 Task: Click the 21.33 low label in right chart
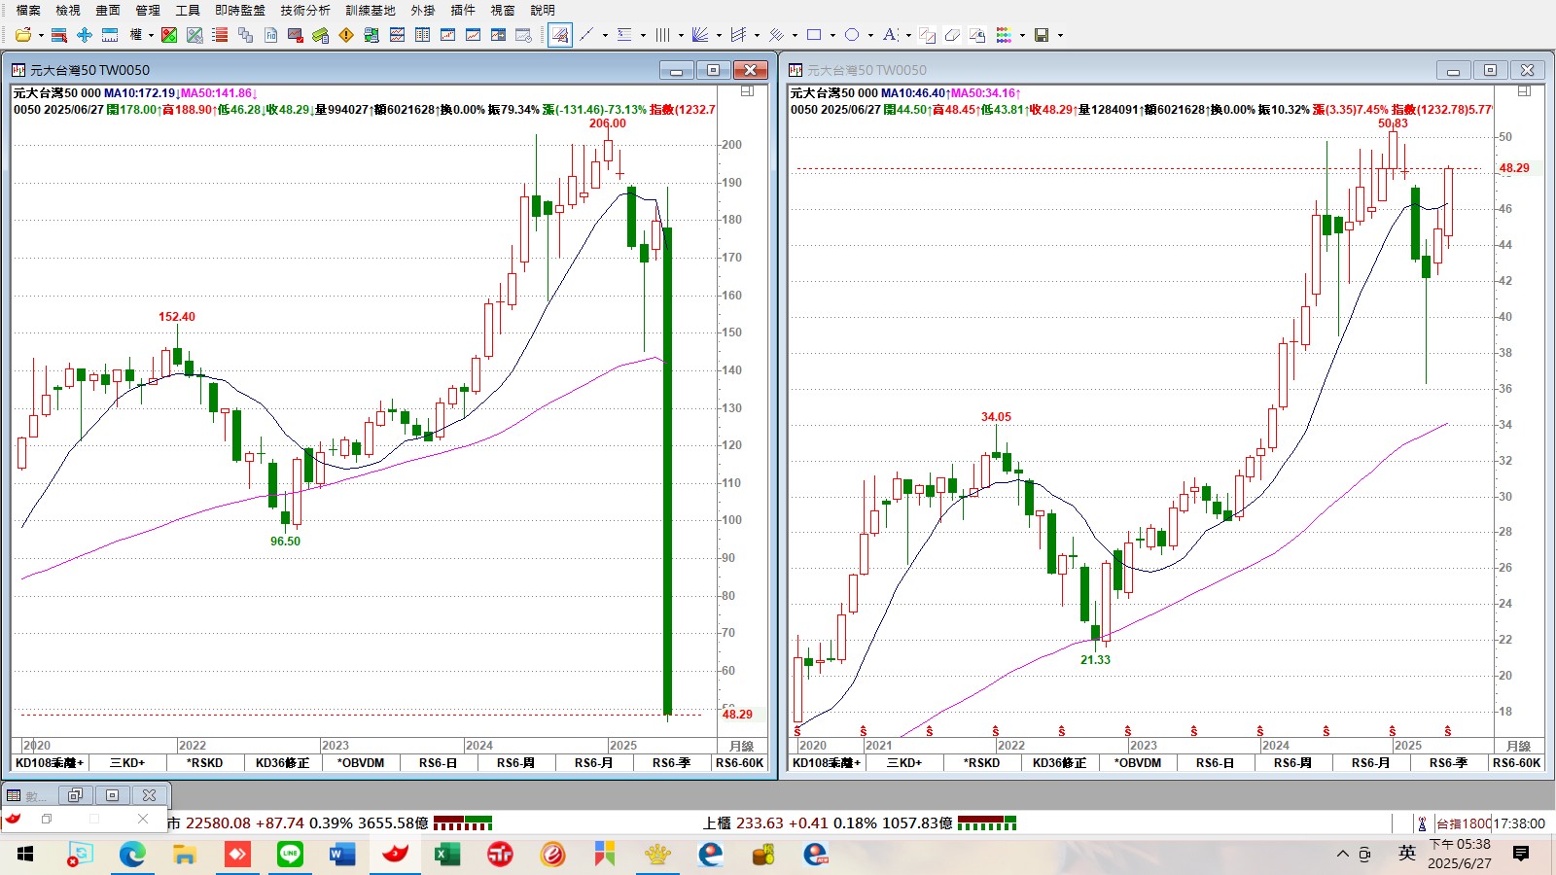[x=1095, y=660]
